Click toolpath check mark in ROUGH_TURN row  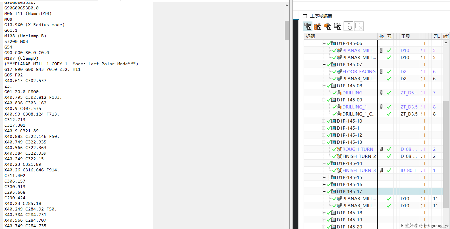click(x=389, y=149)
